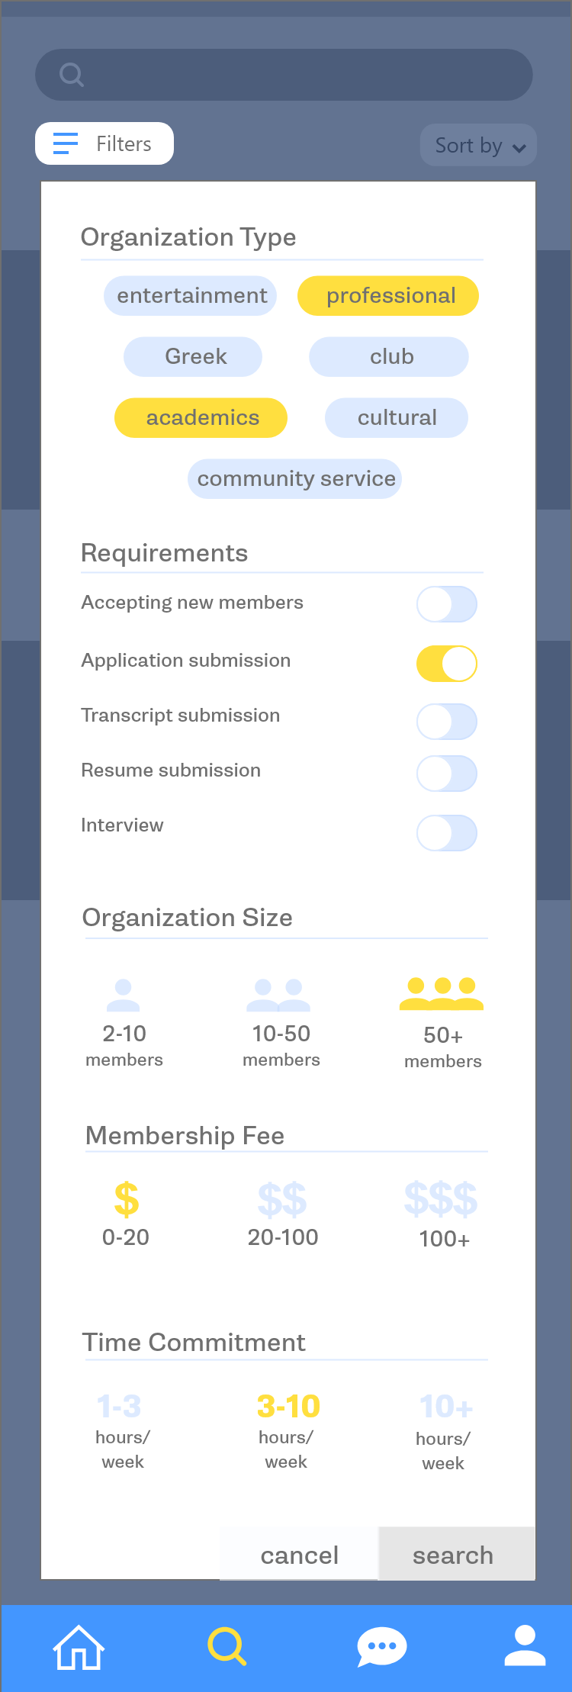Deselect the professional organization type chip
572x1692 pixels.
pos(388,295)
